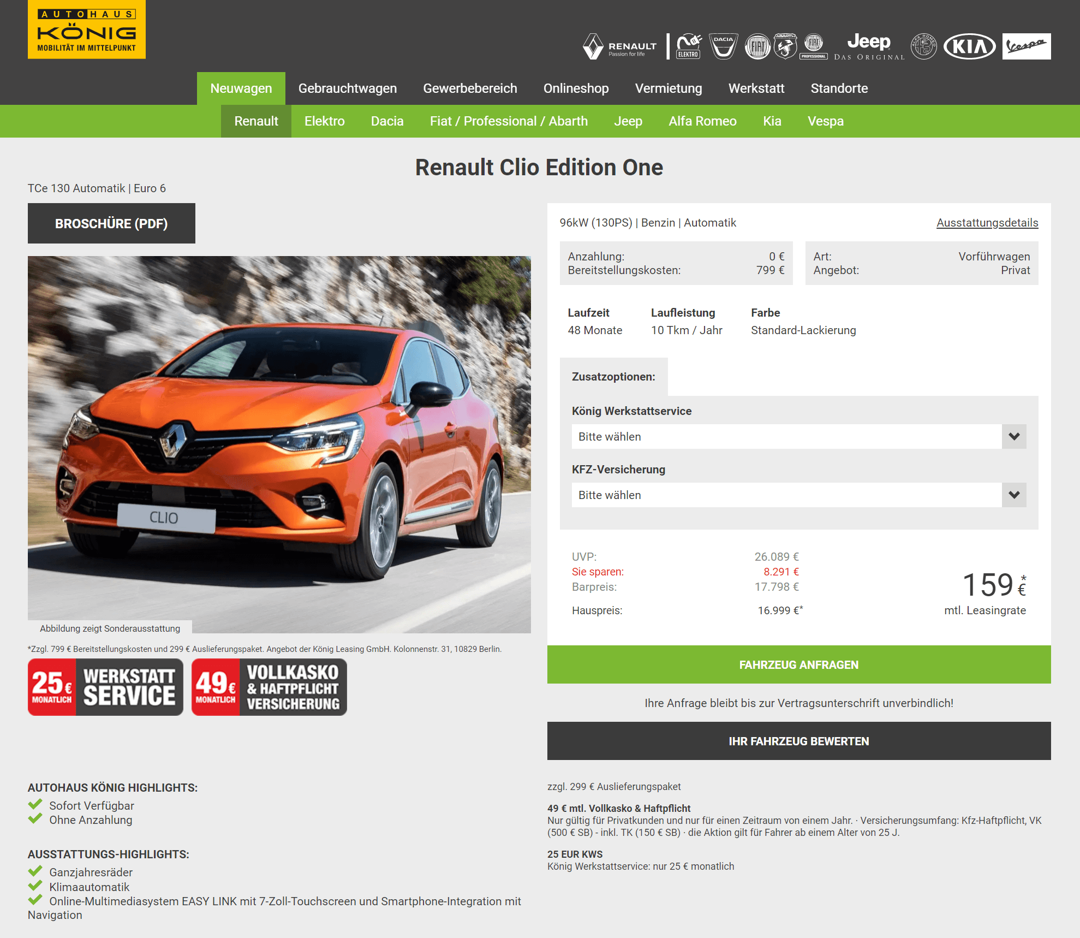Viewport: 1080px width, 938px height.
Task: Click the Bereitstellungskosten 799 € value
Action: pyautogui.click(x=770, y=270)
